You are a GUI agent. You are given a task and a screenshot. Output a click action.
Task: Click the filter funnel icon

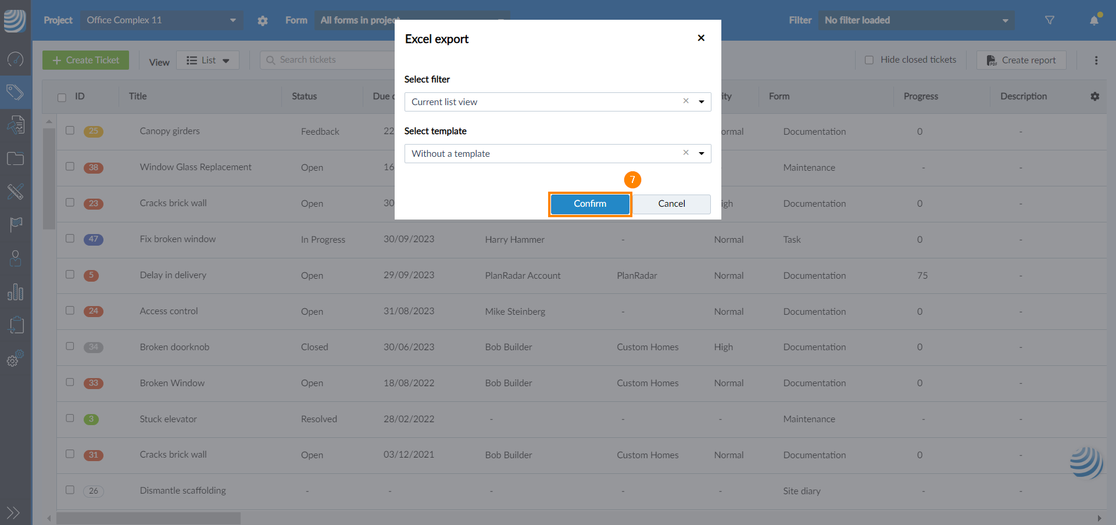pyautogui.click(x=1049, y=20)
